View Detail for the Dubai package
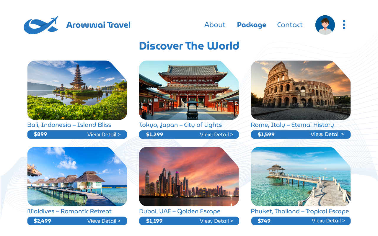This screenshot has height=236, width=378. (216, 221)
